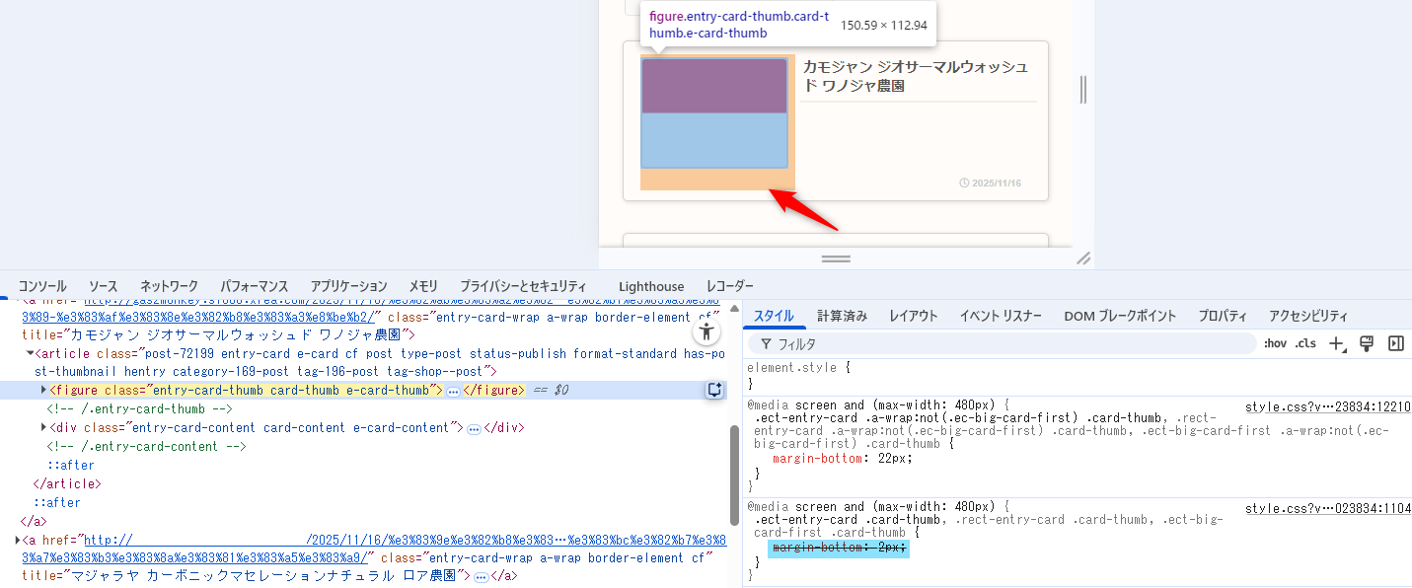
Task: Click the viewport resize corner handle
Action: click(1082, 257)
